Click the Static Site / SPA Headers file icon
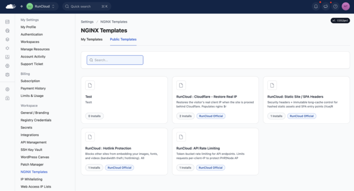354x191 pixels. [272, 85]
